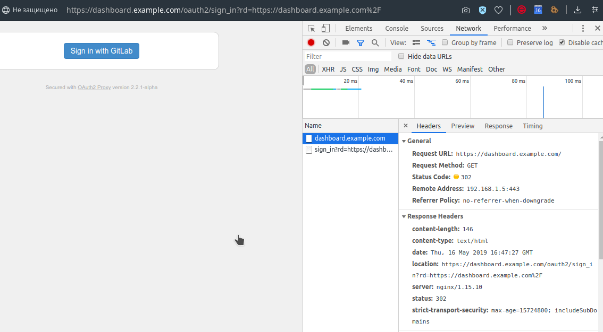The image size is (603, 332).
Task: Open the blue shield ad blocker icon
Action: click(482, 11)
